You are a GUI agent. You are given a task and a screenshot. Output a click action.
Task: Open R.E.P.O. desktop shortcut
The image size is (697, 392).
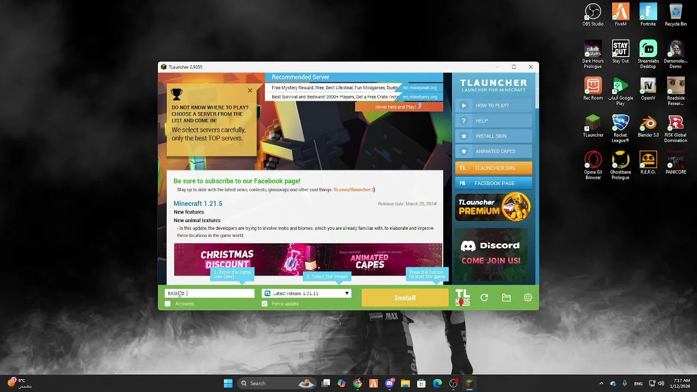tap(648, 163)
